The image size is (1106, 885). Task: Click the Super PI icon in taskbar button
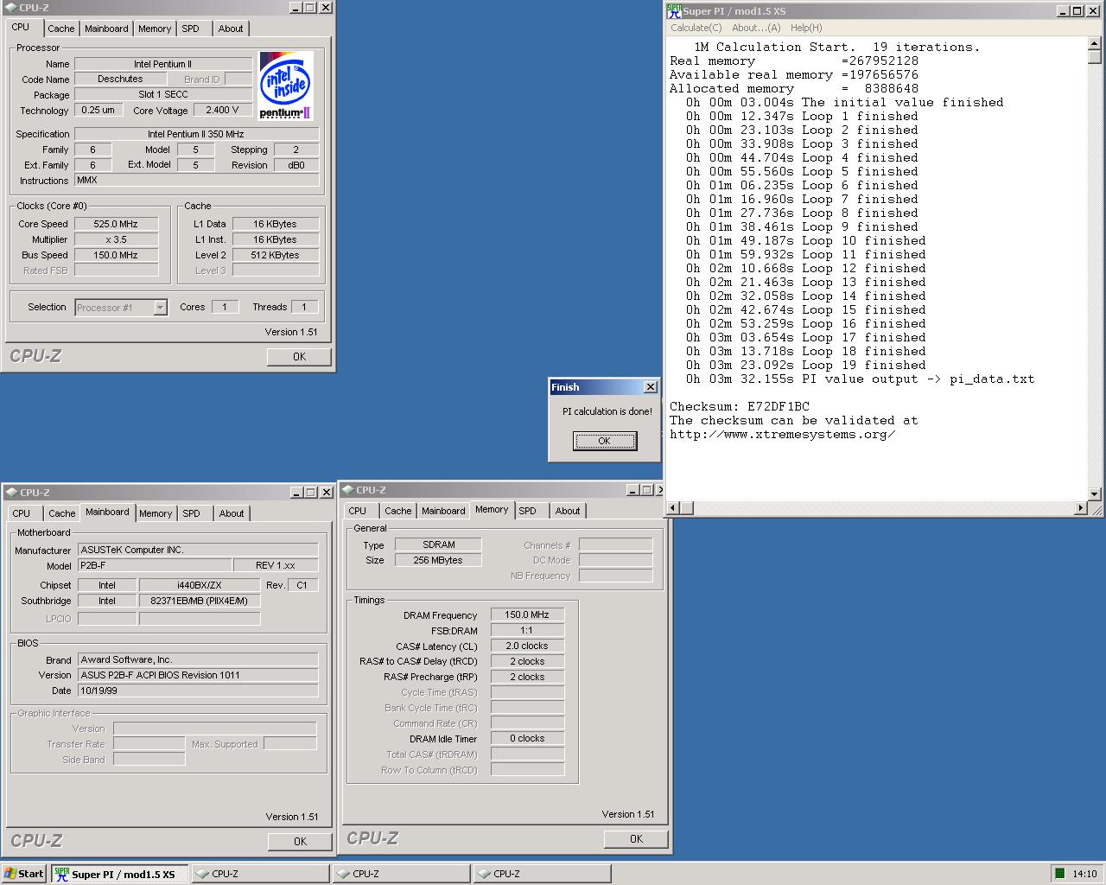tap(61, 874)
